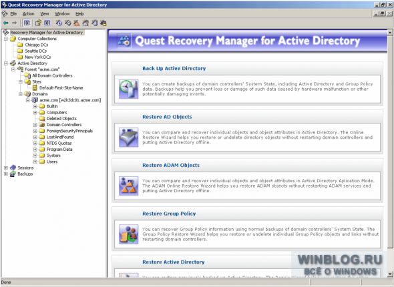This screenshot has width=394, height=287.
Task: Open the Back Up Active Directory link
Action: (174, 68)
